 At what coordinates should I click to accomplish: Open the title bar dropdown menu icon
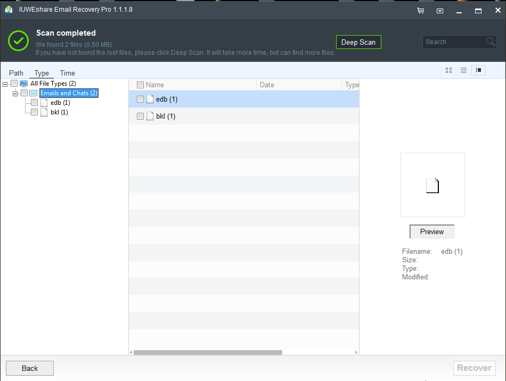pos(440,11)
